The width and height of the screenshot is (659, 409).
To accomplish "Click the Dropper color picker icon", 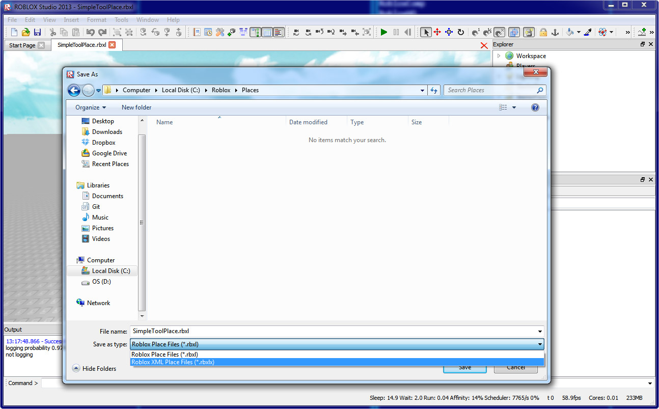I will 588,32.
